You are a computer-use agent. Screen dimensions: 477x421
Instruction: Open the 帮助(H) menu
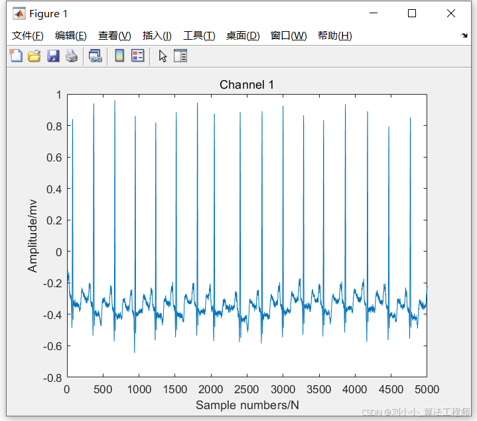point(335,36)
